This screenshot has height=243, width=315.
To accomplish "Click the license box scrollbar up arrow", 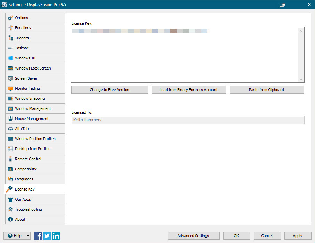I will click(301, 31).
